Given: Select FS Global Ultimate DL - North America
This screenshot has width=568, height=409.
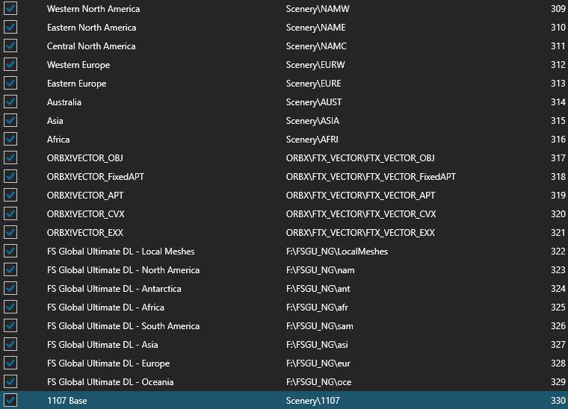Looking at the screenshot, I should [x=123, y=270].
